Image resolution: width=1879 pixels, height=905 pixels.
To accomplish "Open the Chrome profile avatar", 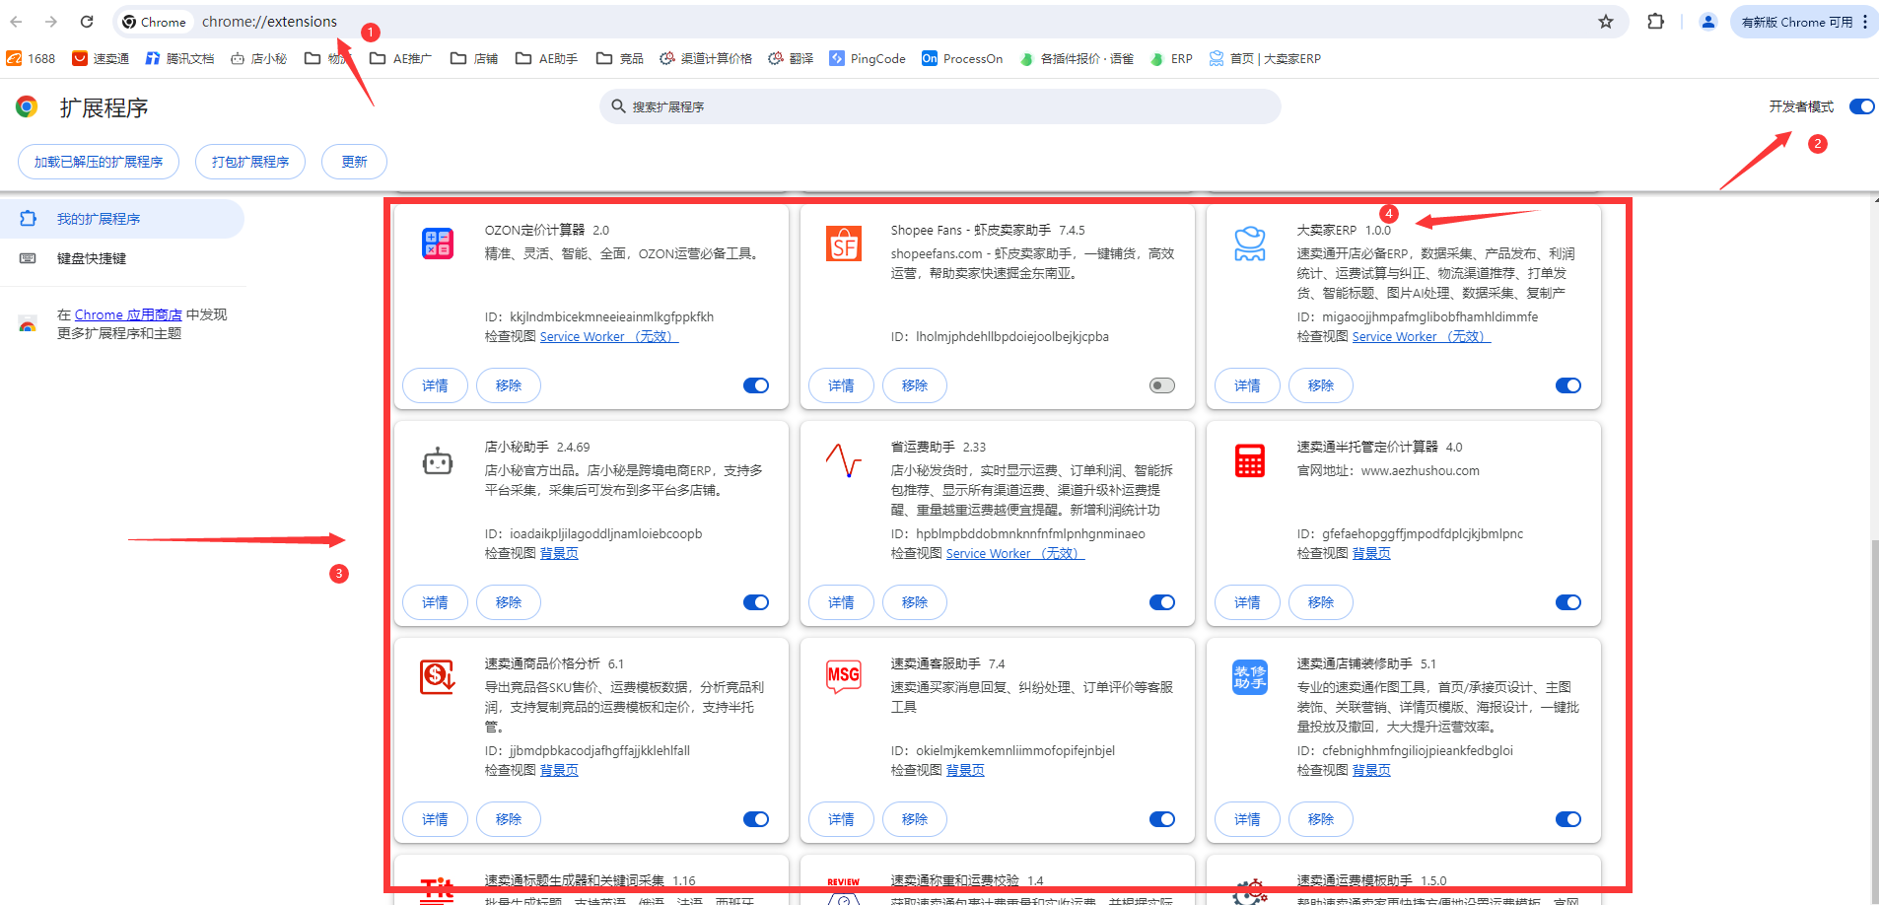I will [1708, 22].
